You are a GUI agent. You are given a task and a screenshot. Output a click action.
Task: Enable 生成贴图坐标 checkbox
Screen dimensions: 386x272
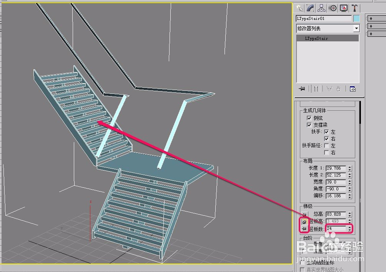click(303, 263)
